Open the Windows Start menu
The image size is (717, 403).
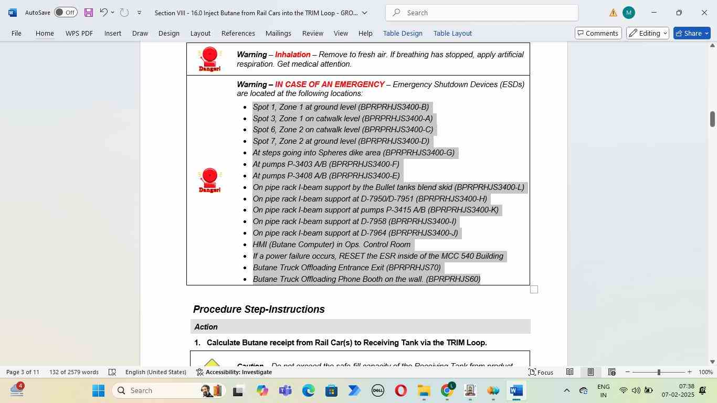99,390
